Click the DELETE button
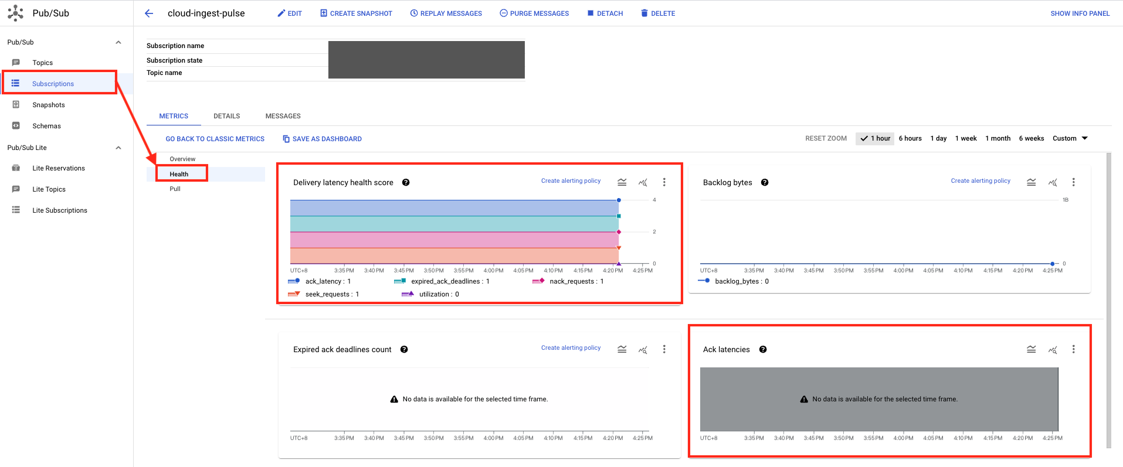 [x=658, y=13]
